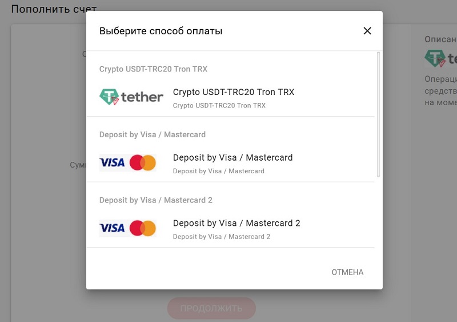Click the gray "Deposit by Visa / Mastercard 2" section header
The image size is (457, 322).
(156, 200)
